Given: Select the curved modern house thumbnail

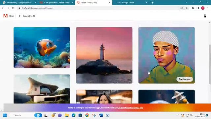Looking at the screenshot, I should tap(42, 89).
